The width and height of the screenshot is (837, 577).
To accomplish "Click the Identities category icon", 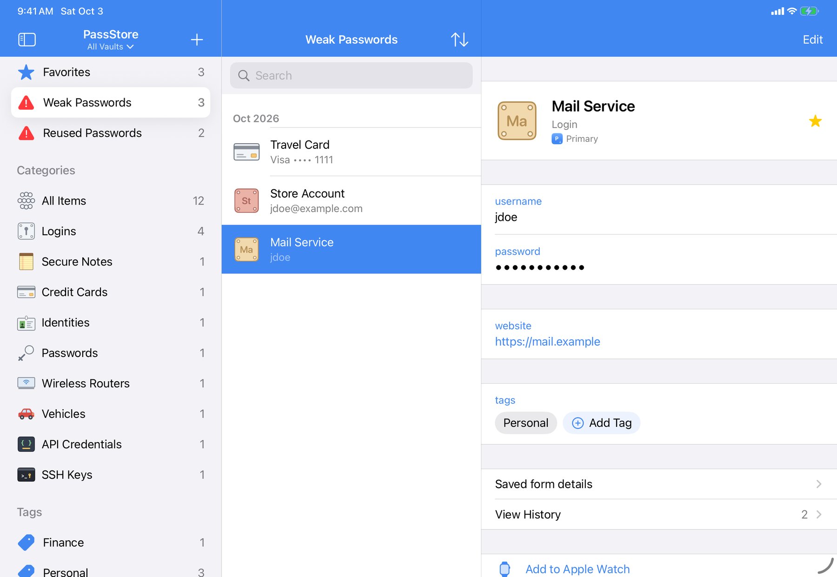I will [x=26, y=323].
